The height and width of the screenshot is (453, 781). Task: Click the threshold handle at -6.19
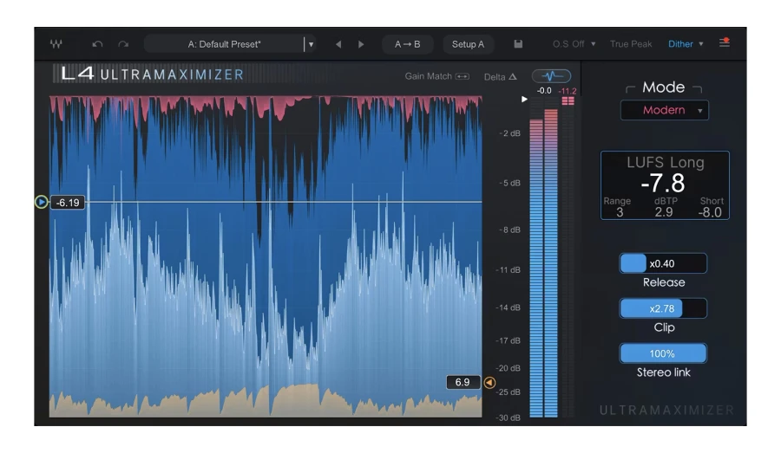click(42, 202)
